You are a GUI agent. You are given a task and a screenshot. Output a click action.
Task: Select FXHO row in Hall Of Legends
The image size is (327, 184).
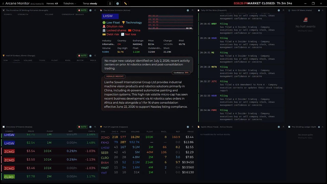(147, 142)
